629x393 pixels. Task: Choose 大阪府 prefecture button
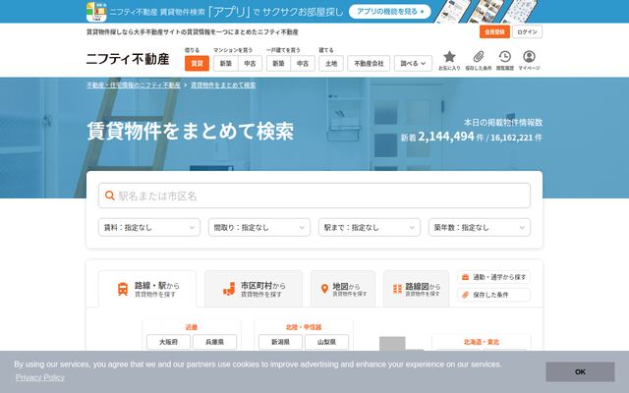pyautogui.click(x=168, y=342)
